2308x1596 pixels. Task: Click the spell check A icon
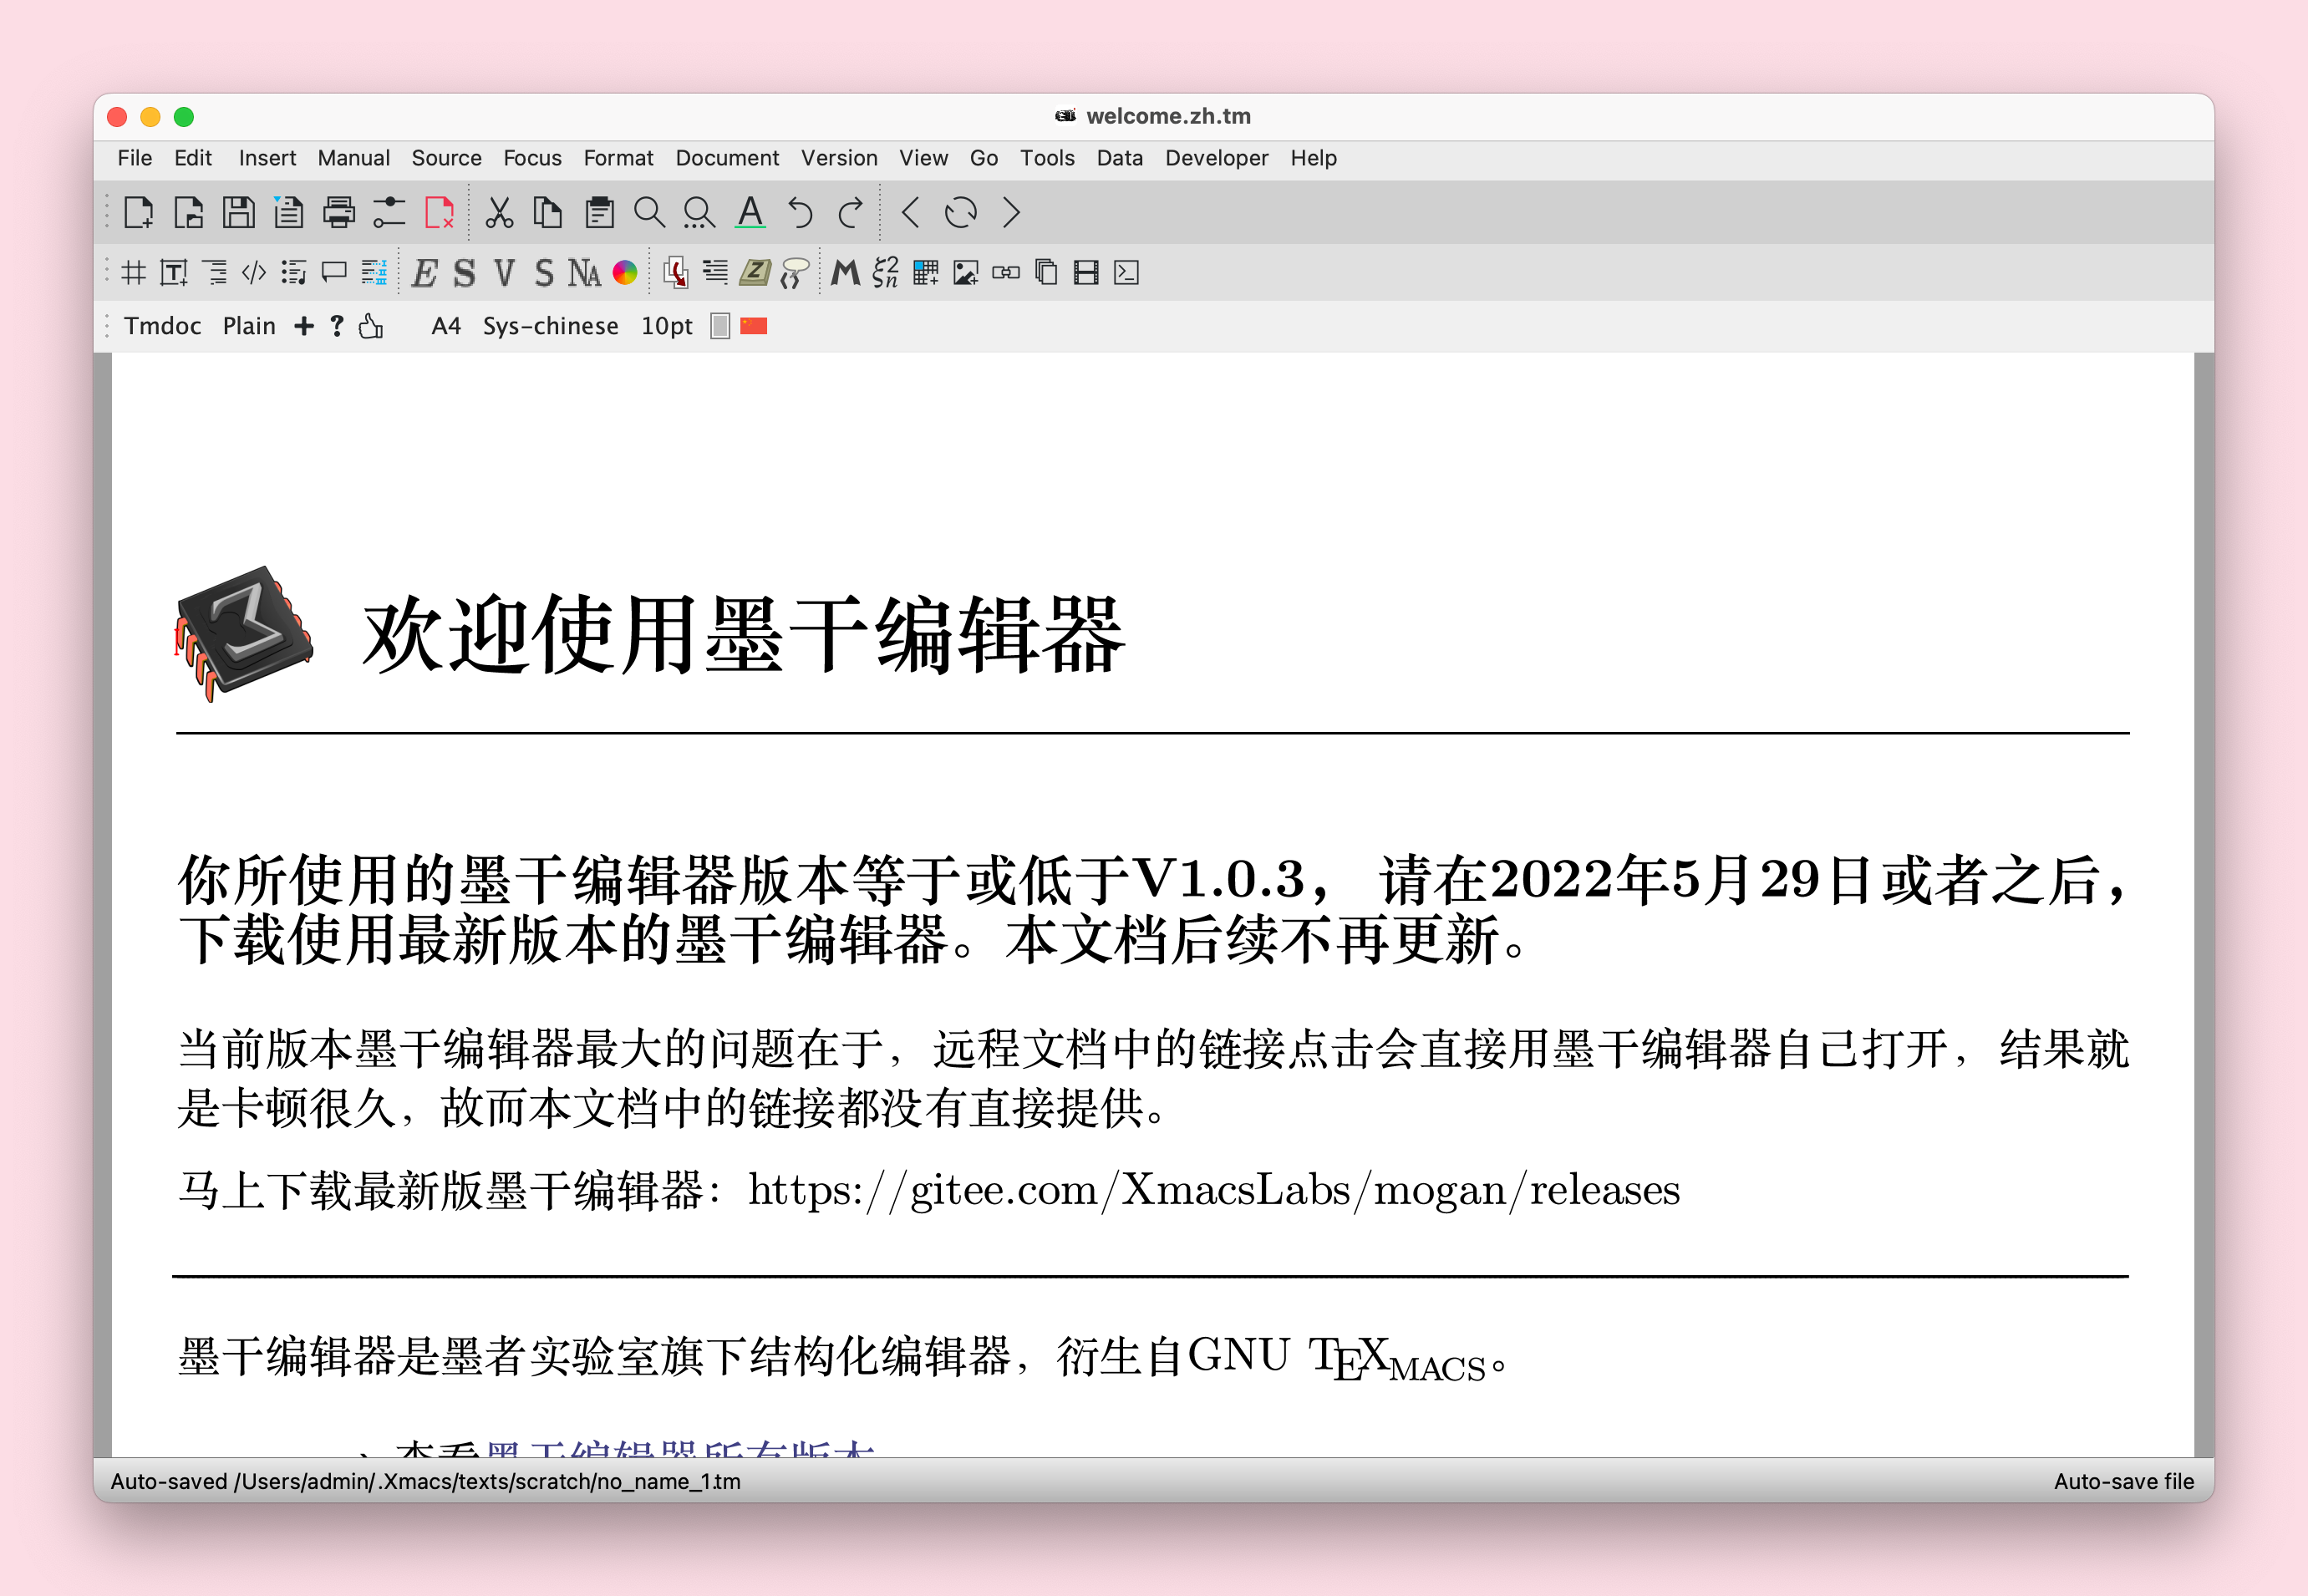(750, 213)
